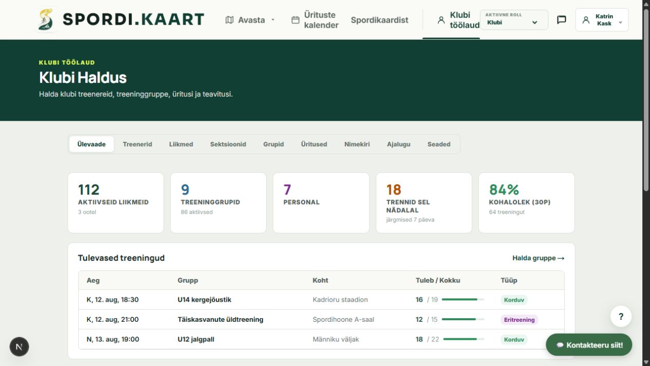Click the map icon beside Avasta

pos(229,20)
